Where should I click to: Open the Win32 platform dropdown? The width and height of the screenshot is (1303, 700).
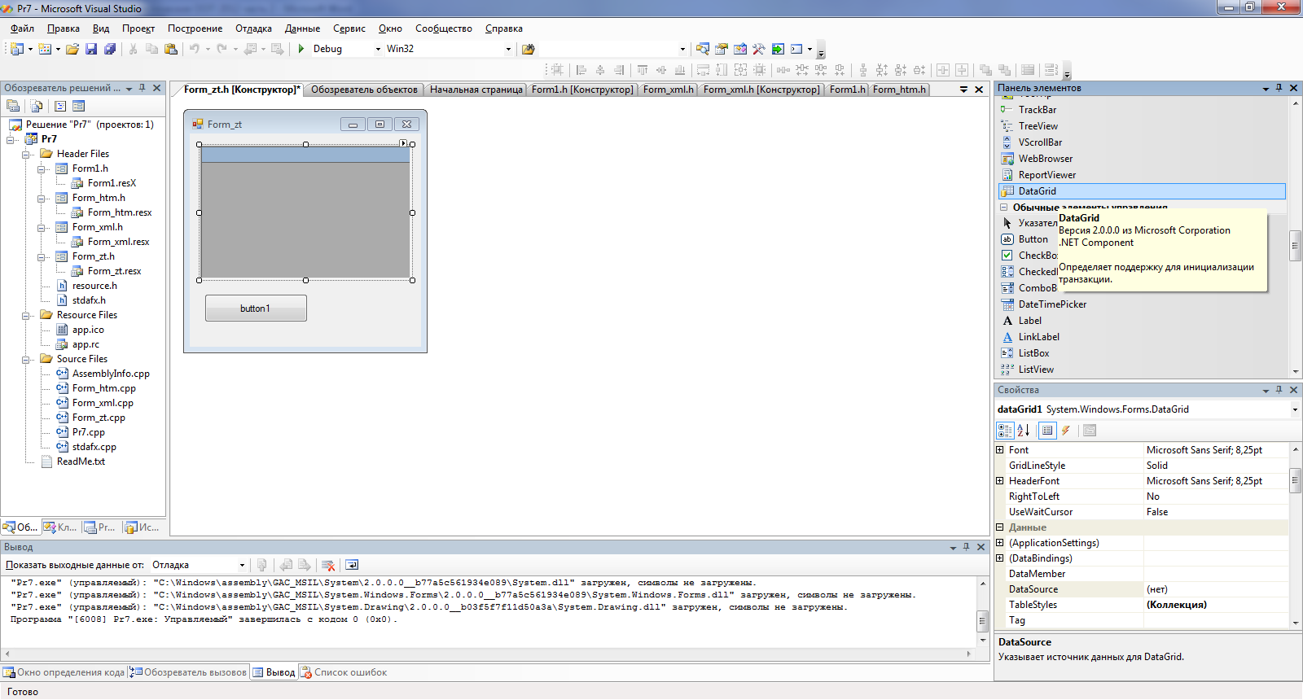(508, 49)
